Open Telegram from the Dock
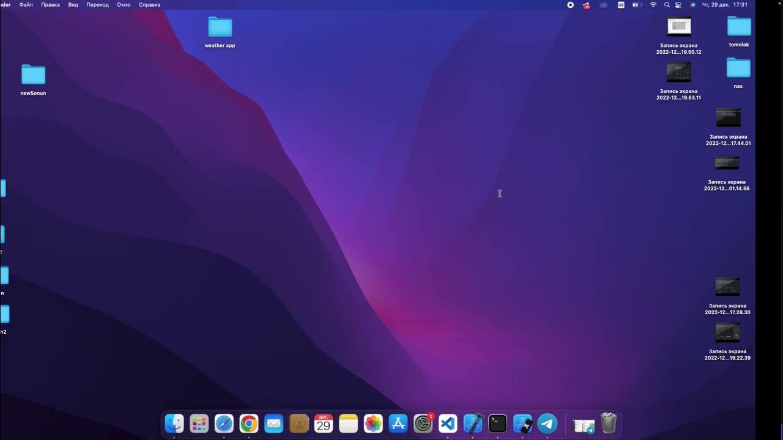The height and width of the screenshot is (440, 783). pyautogui.click(x=547, y=423)
